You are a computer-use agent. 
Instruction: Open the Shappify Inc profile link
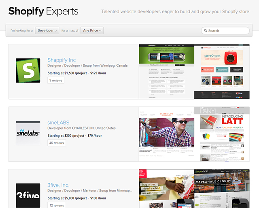tap(62, 60)
